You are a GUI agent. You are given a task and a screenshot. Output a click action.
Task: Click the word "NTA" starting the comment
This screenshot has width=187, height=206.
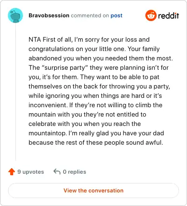click(x=35, y=39)
